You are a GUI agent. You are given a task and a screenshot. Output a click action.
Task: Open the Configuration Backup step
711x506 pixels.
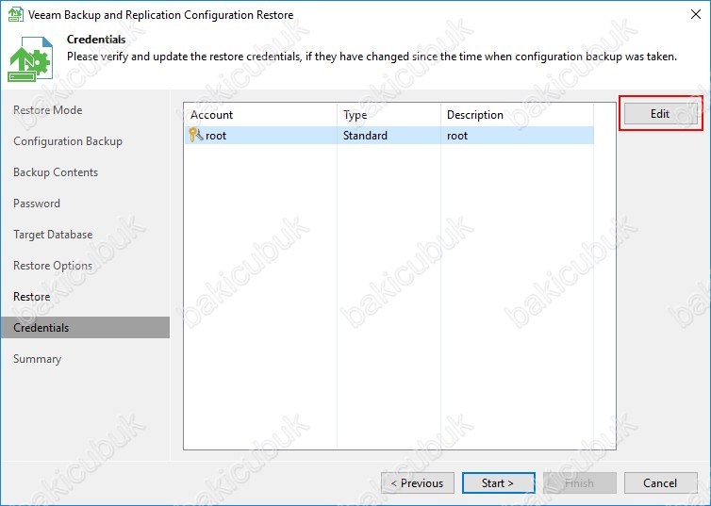(x=68, y=141)
